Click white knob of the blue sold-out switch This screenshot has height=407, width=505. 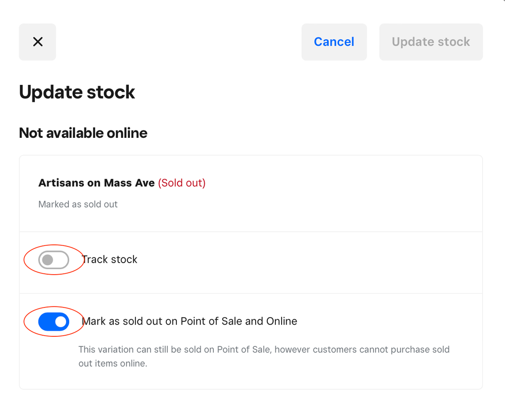coord(61,322)
